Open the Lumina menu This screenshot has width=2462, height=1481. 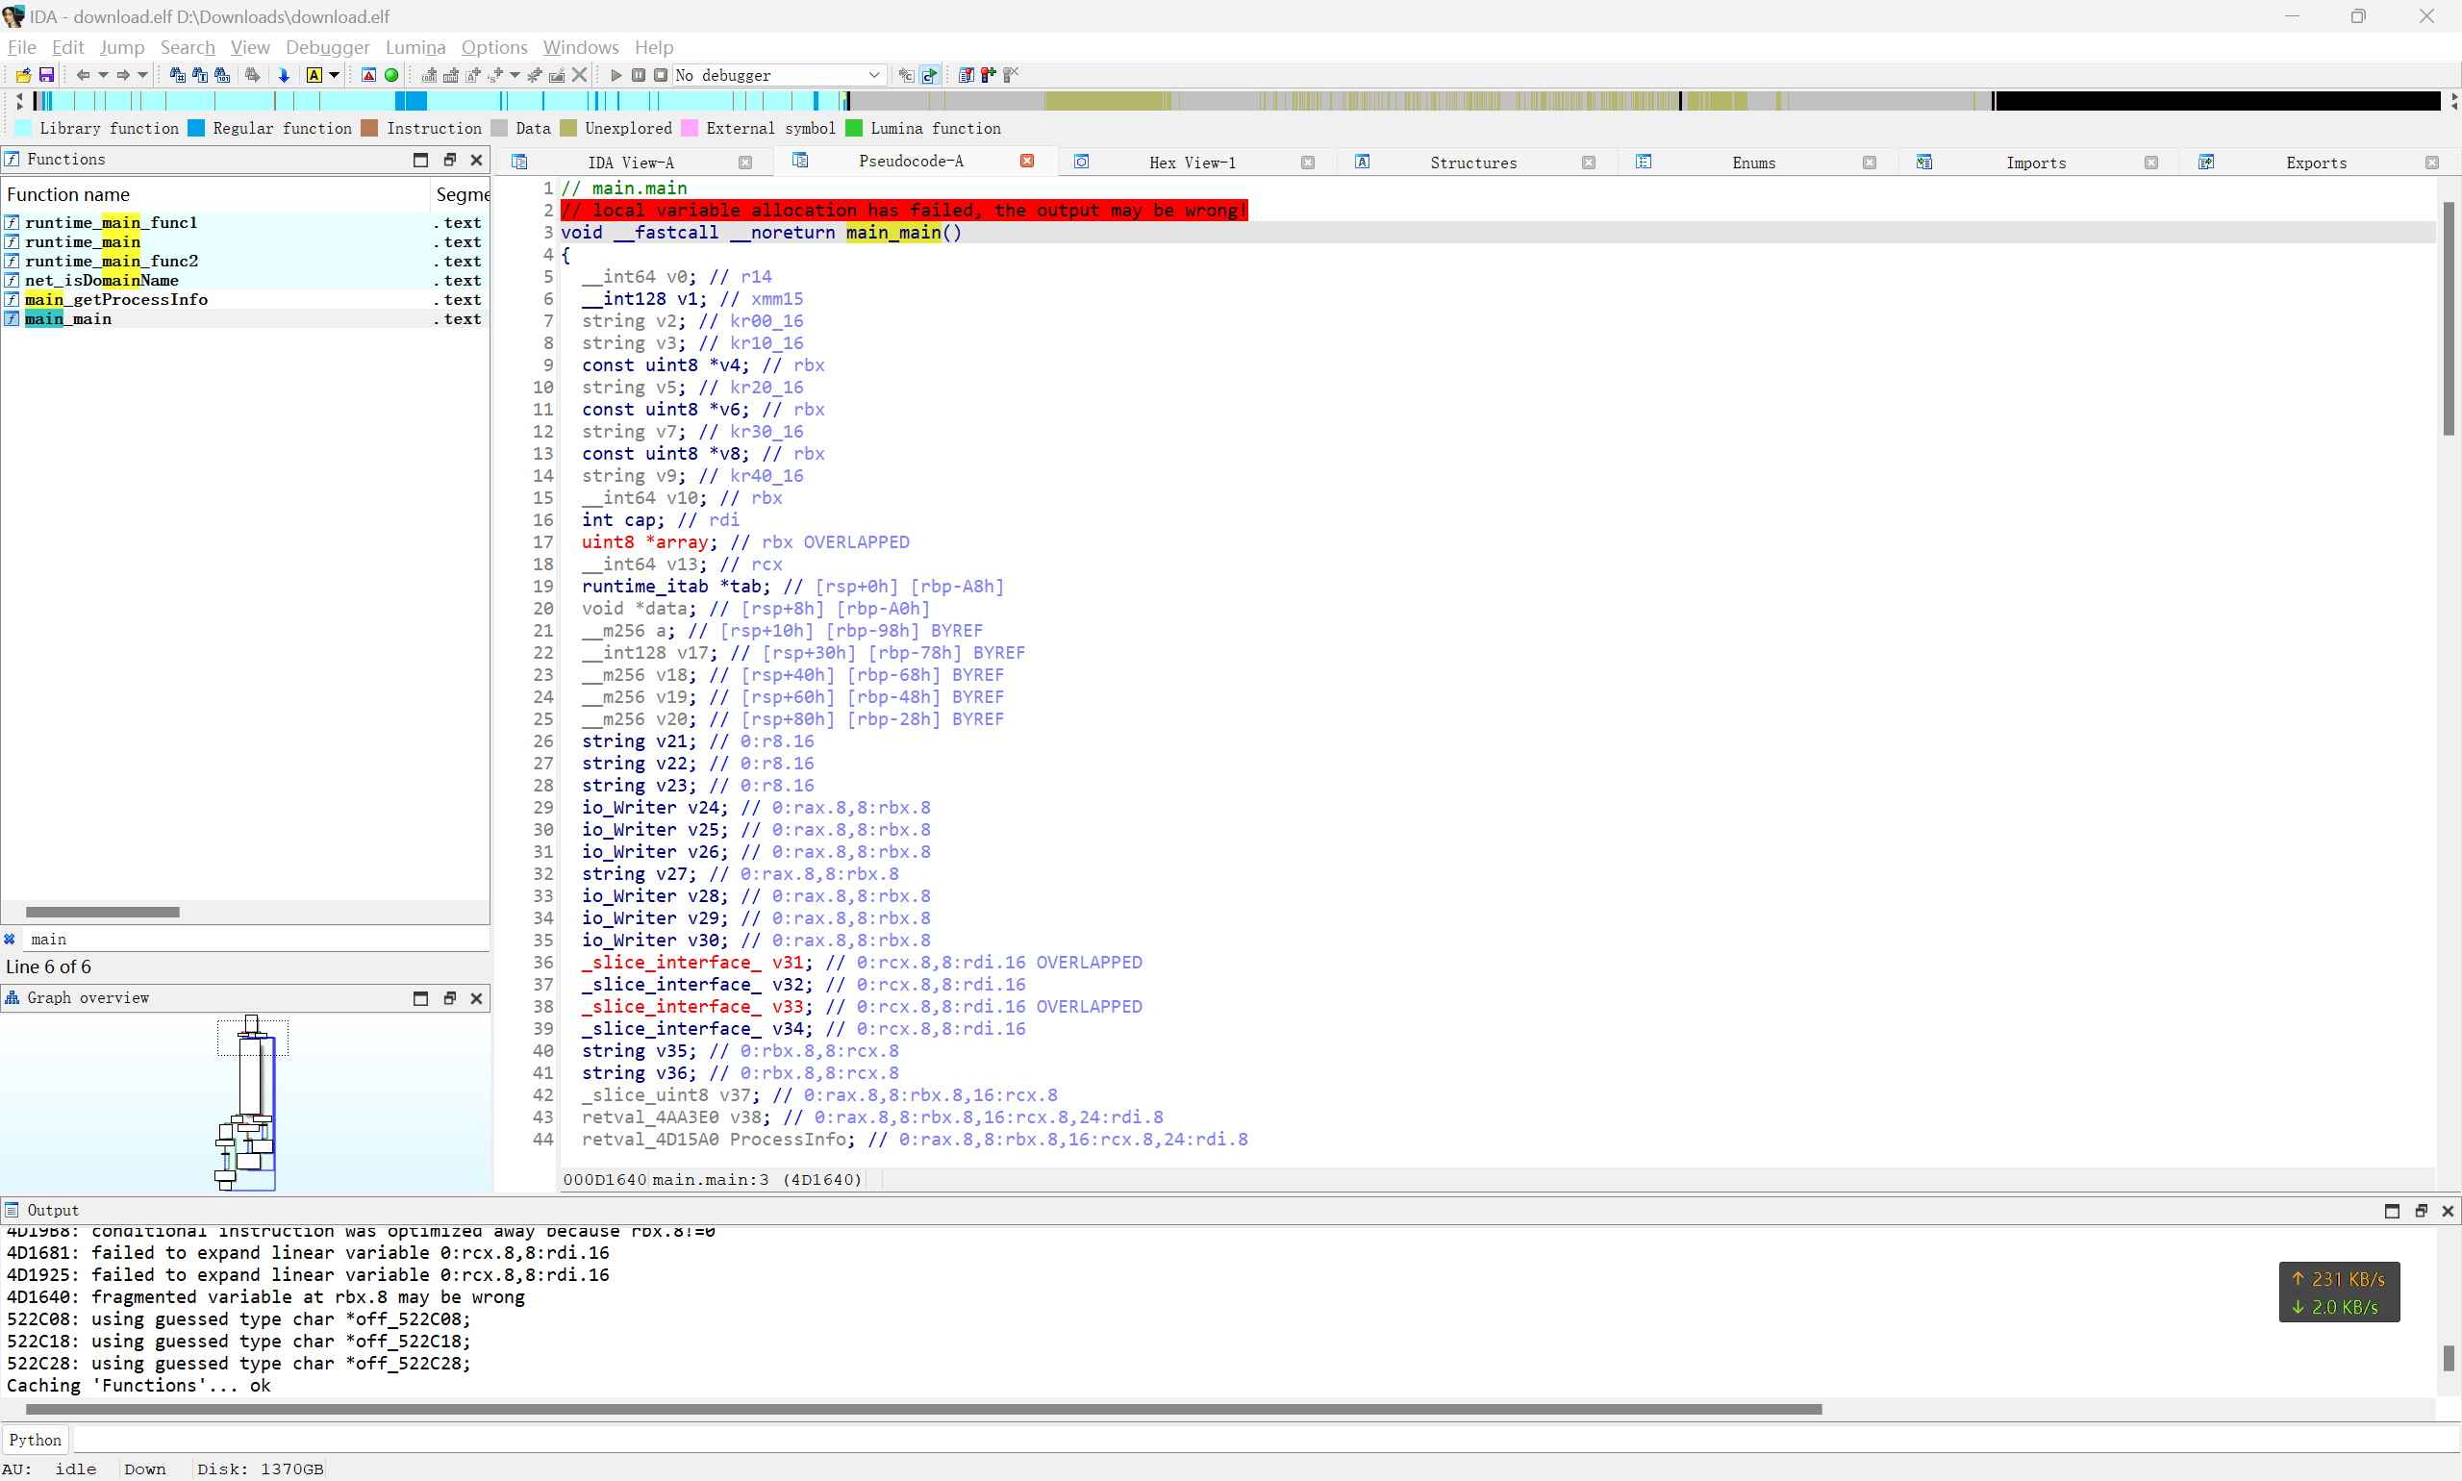click(x=415, y=47)
